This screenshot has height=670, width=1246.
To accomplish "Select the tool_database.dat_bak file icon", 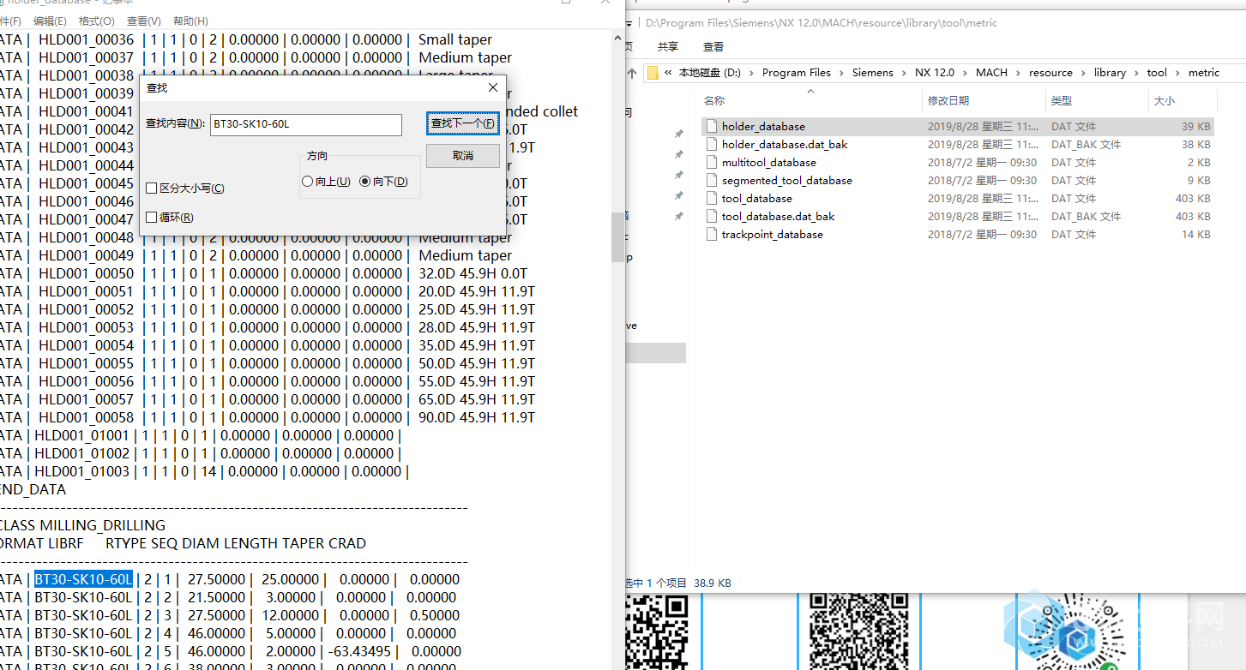I will (711, 216).
